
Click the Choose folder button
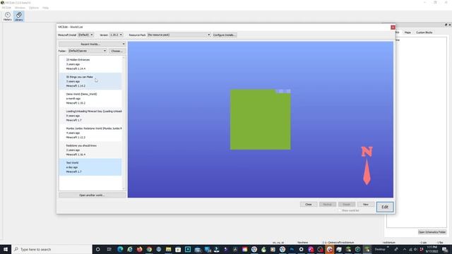[117, 51]
